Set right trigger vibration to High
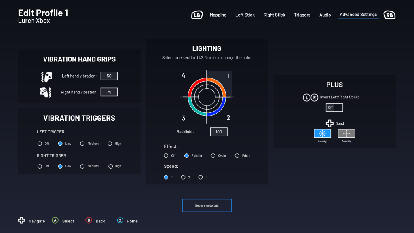Image resolution: width=414 pixels, height=233 pixels. point(110,166)
